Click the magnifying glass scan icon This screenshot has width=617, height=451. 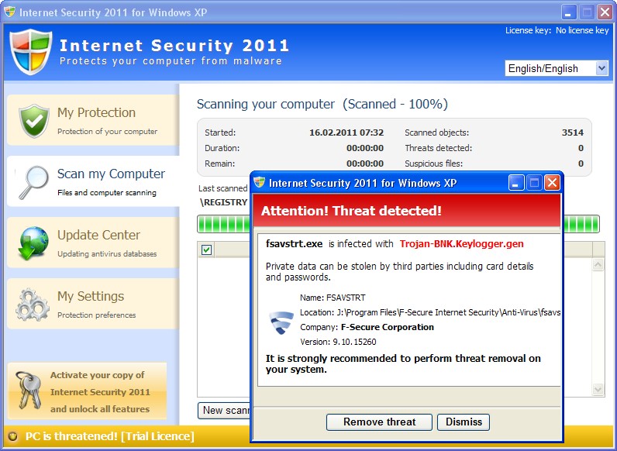click(34, 182)
